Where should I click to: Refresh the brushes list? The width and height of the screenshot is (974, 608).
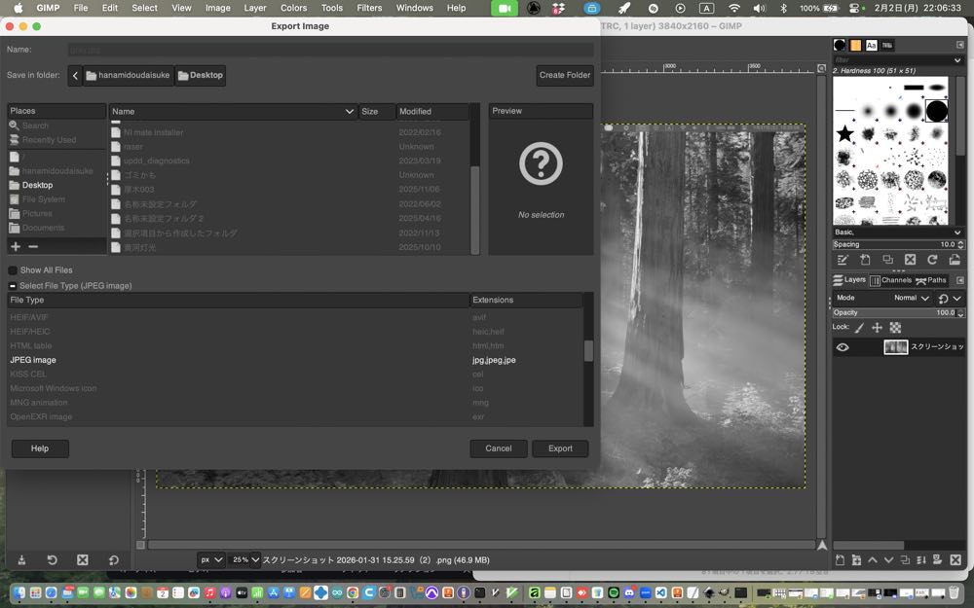tap(932, 260)
